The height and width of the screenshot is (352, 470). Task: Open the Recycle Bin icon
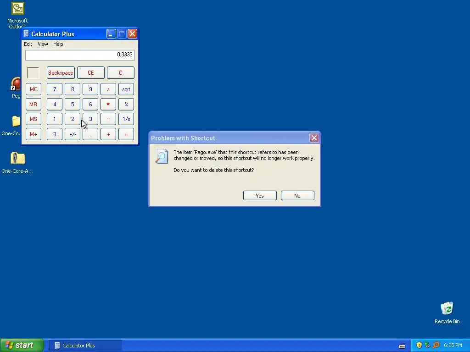coord(447,308)
